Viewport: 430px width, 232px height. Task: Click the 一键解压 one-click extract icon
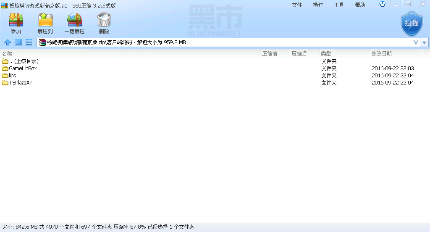[75, 20]
